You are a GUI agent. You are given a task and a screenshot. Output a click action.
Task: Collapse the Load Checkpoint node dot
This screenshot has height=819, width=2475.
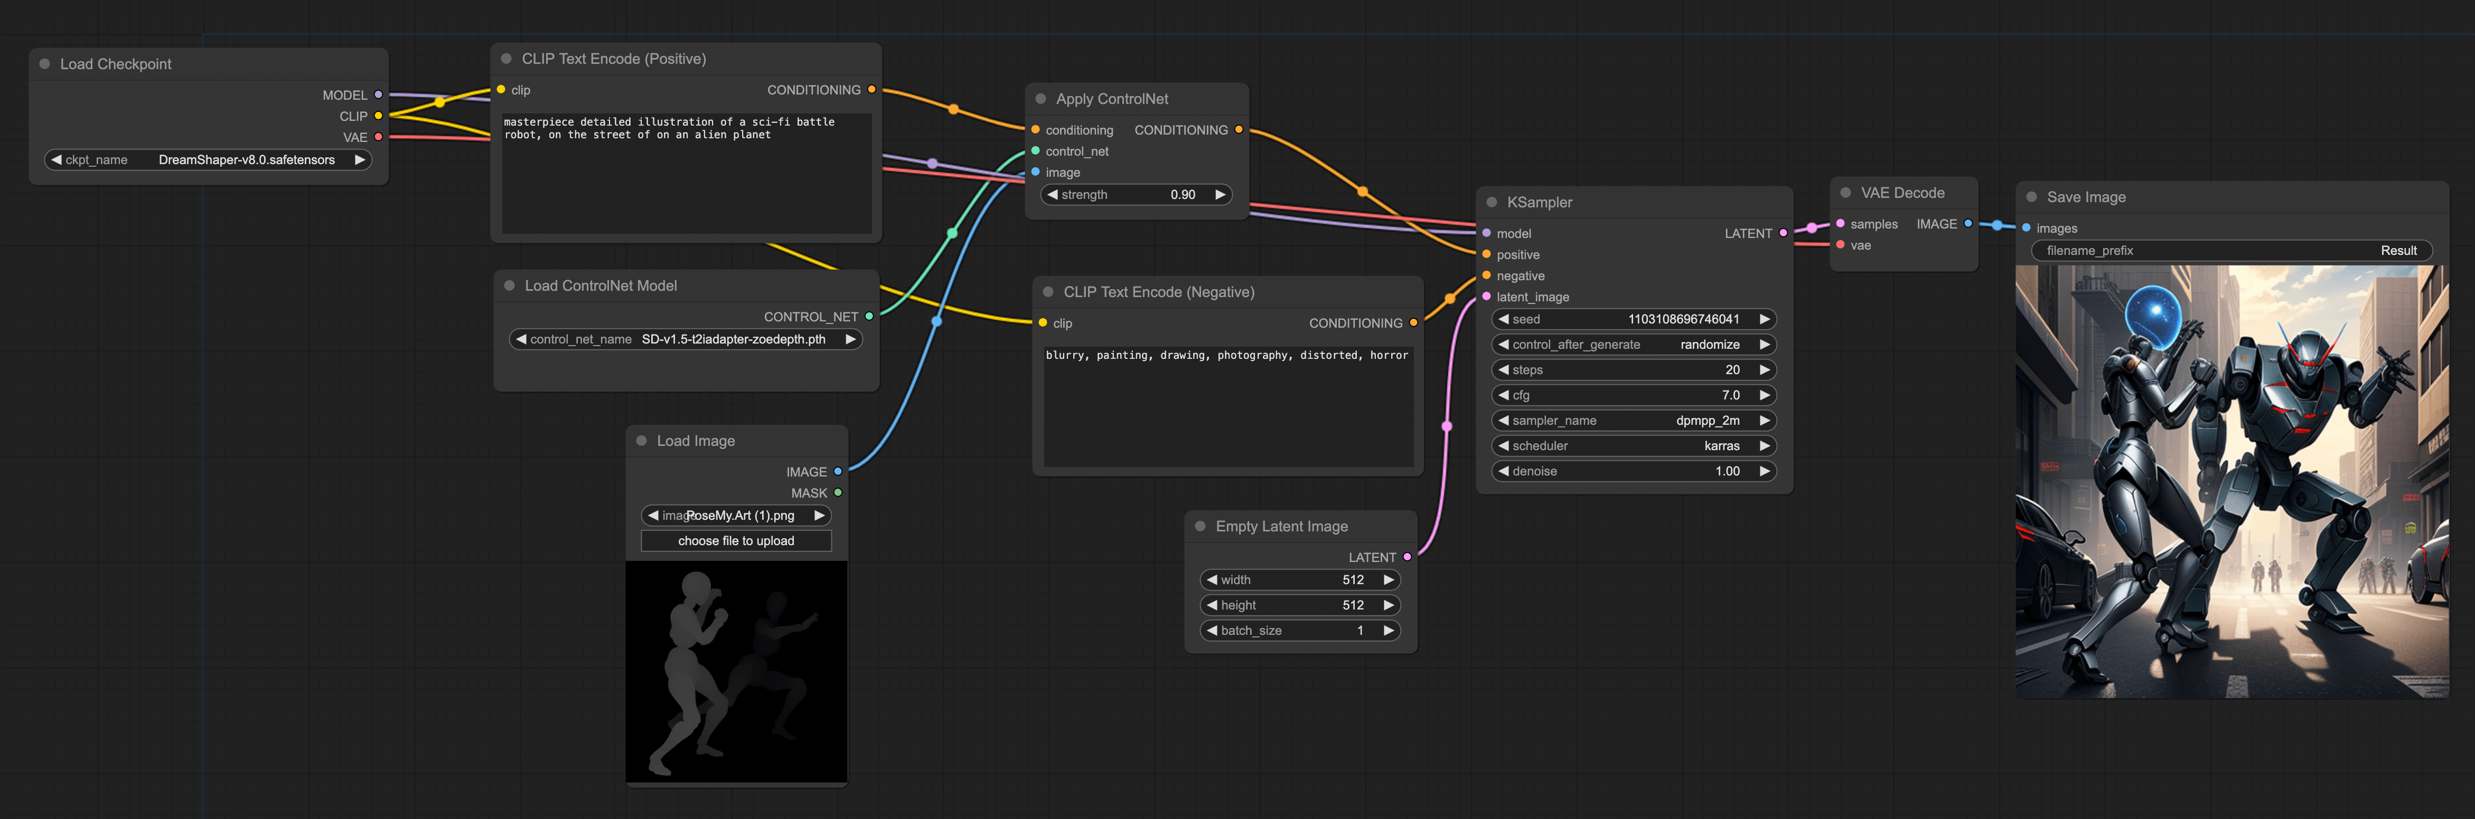point(44,64)
